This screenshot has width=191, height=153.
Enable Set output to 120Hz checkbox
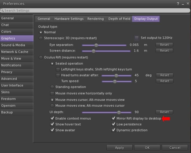pyautogui.click(x=137, y=38)
